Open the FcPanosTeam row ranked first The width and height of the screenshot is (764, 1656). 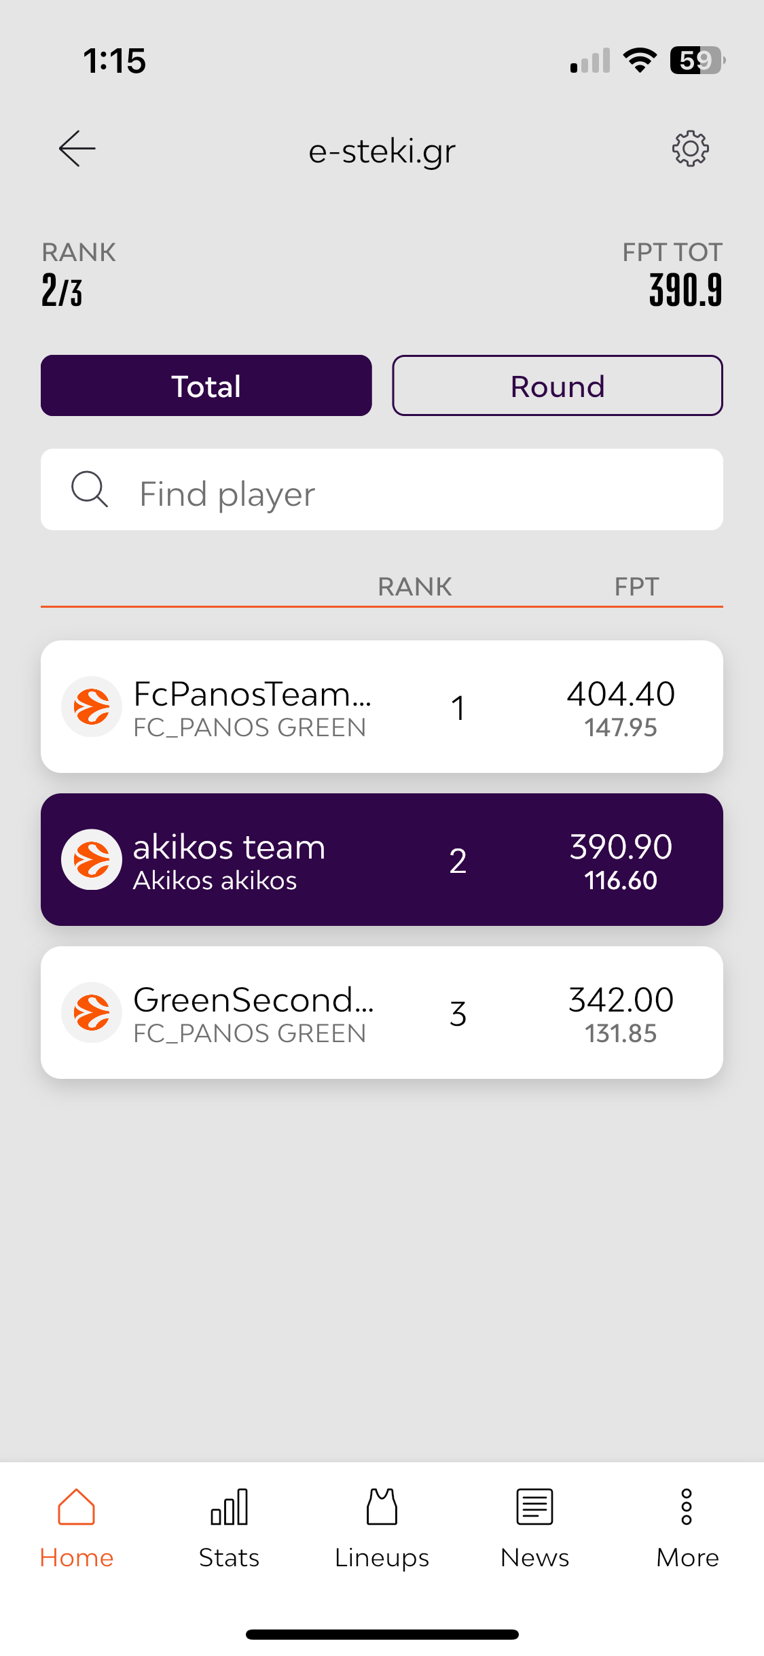[x=382, y=706]
